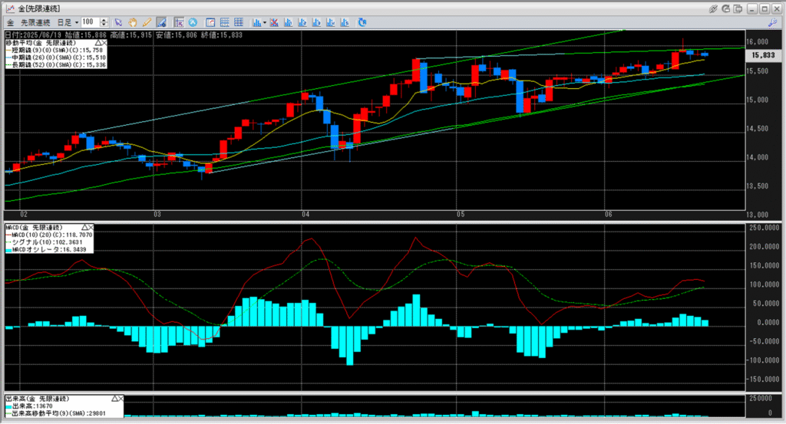786x424 pixels.
Task: Choose the pencil trendline drawing tool
Action: pos(147,22)
